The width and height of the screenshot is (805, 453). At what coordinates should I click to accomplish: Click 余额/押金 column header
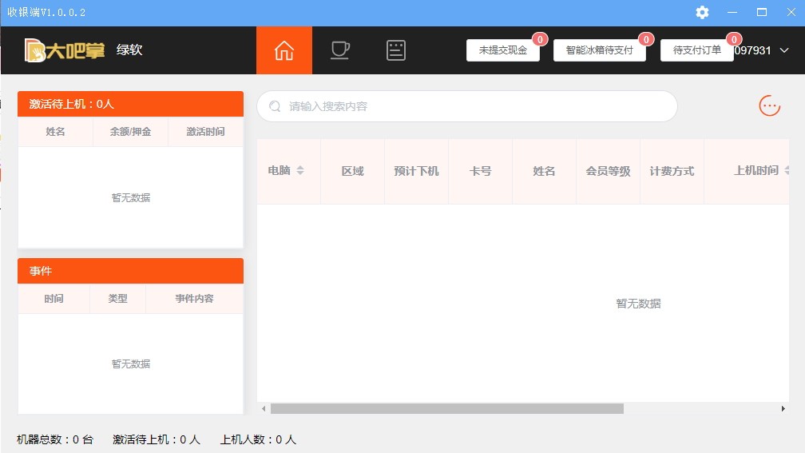click(130, 132)
